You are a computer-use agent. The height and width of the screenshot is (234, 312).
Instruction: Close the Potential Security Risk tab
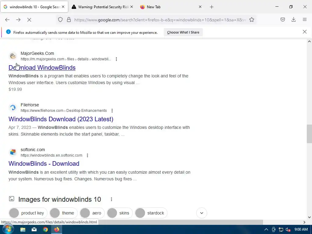(132, 7)
